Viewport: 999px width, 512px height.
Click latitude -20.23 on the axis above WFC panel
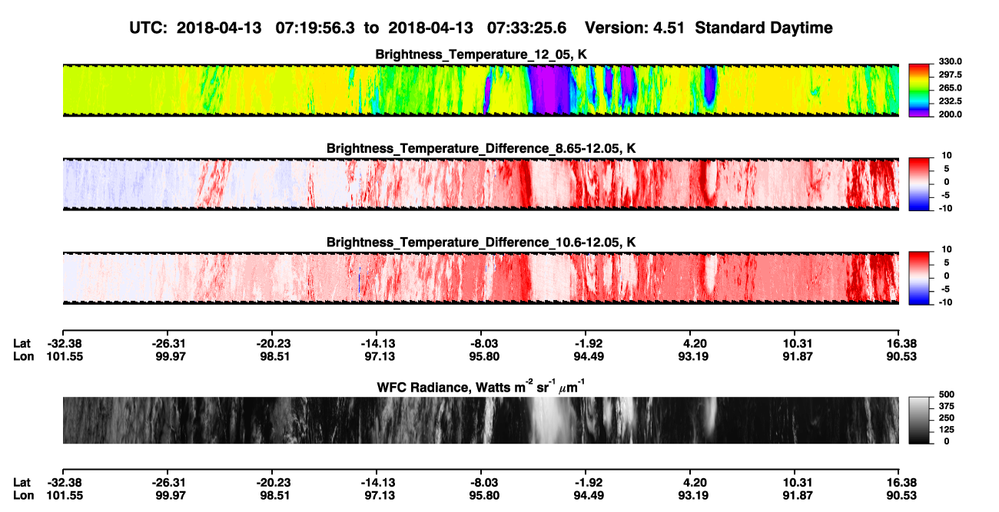coord(273,344)
